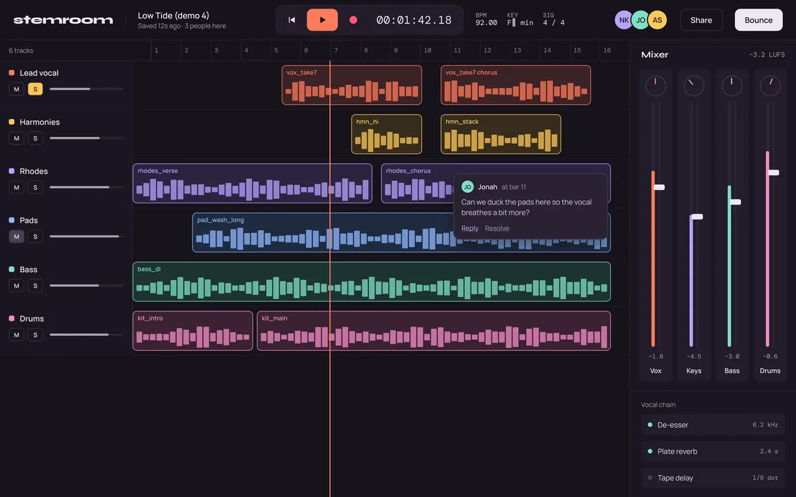Viewport: 796px width, 497px height.
Task: Solo the Pads track
Action: (35, 236)
